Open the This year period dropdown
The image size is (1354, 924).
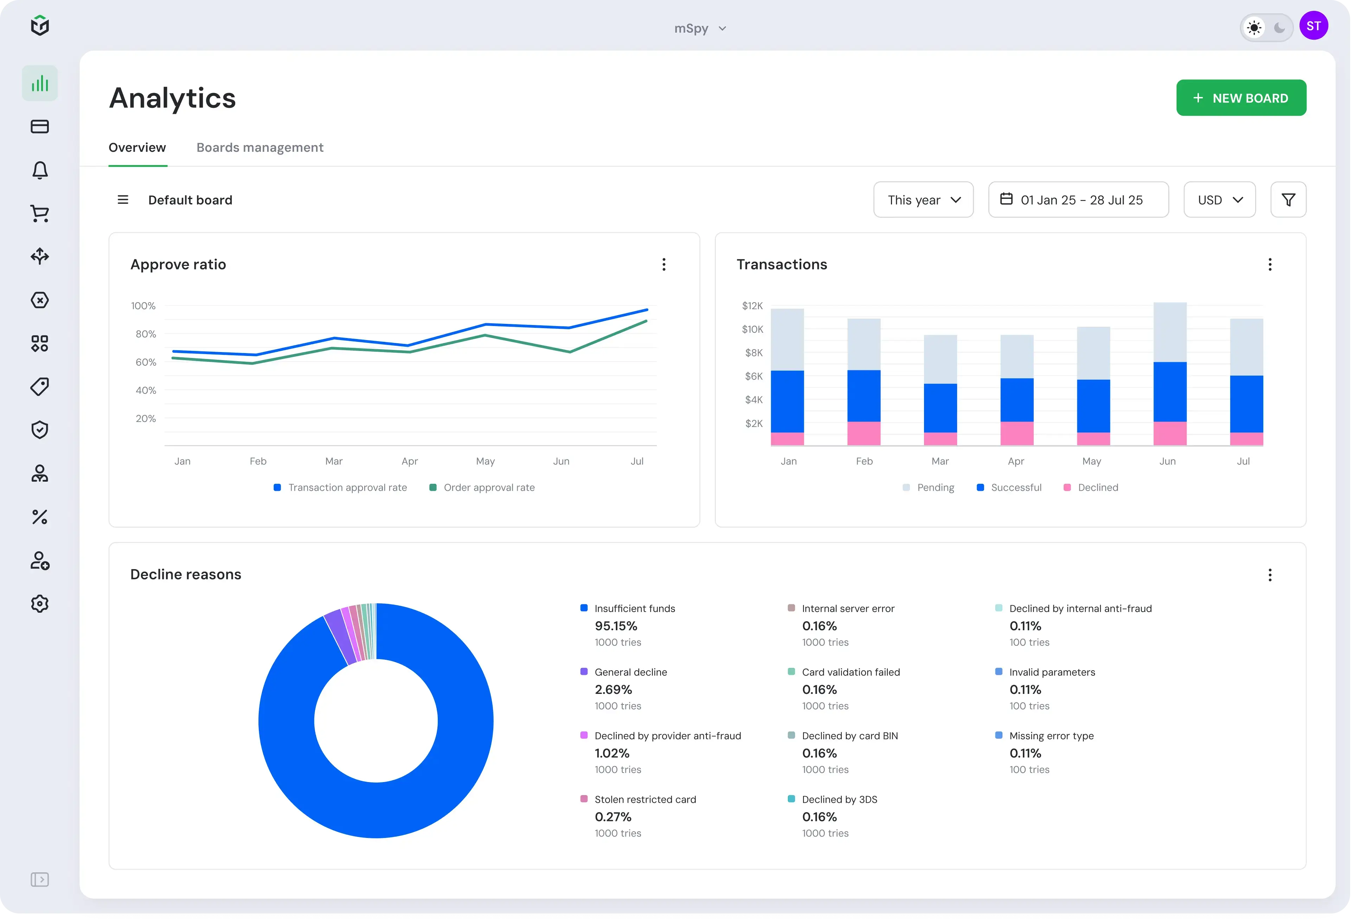923,200
